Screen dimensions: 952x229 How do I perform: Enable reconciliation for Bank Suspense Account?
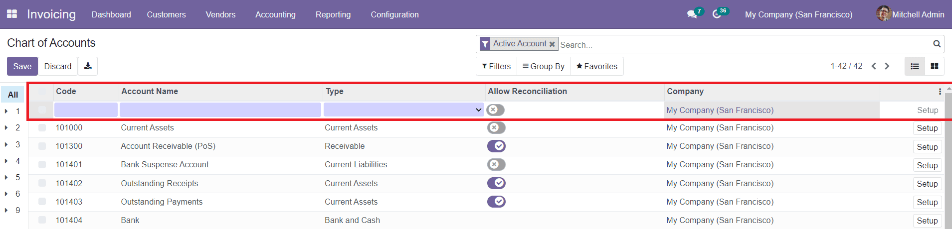tap(496, 165)
